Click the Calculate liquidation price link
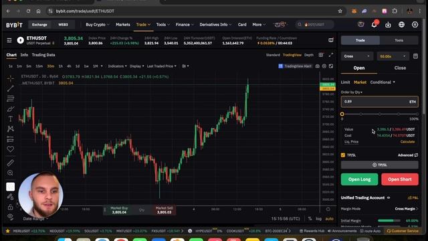 pyautogui.click(x=407, y=142)
